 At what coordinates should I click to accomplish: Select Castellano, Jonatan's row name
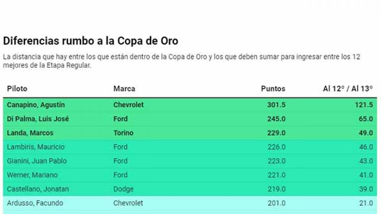[38, 189]
